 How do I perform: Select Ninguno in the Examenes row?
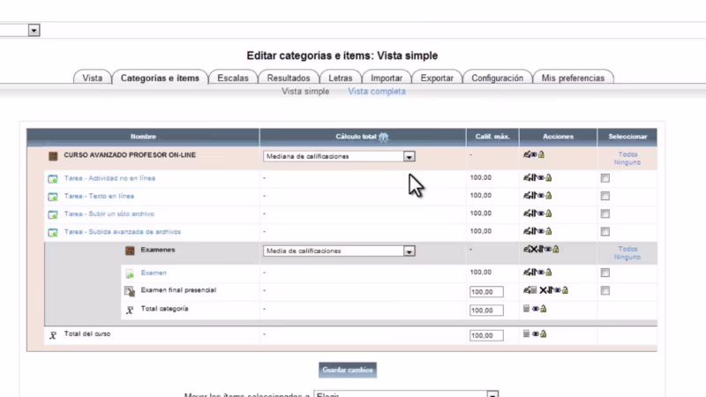pos(627,257)
